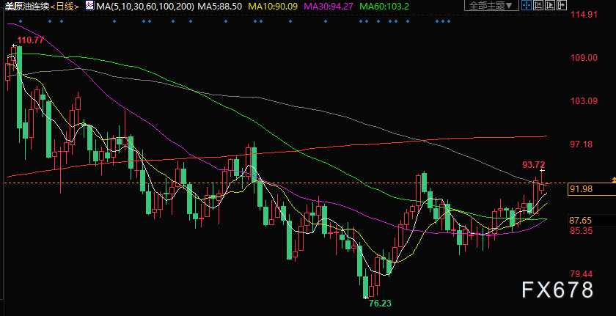Screen dimensions: 616x316
Task: Select the magenta MA30:94.27 legend label
Action: pyautogui.click(x=329, y=6)
